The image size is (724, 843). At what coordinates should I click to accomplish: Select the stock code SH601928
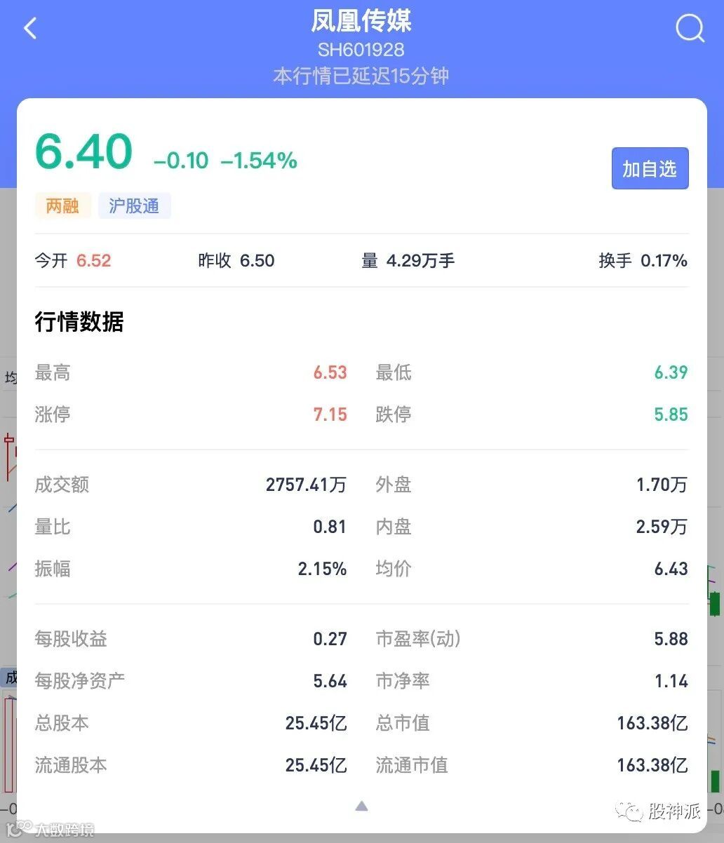click(x=361, y=50)
